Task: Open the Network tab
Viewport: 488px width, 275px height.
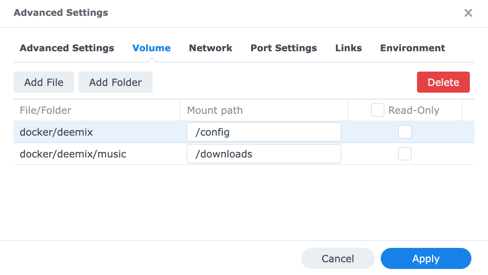Action: pos(210,48)
